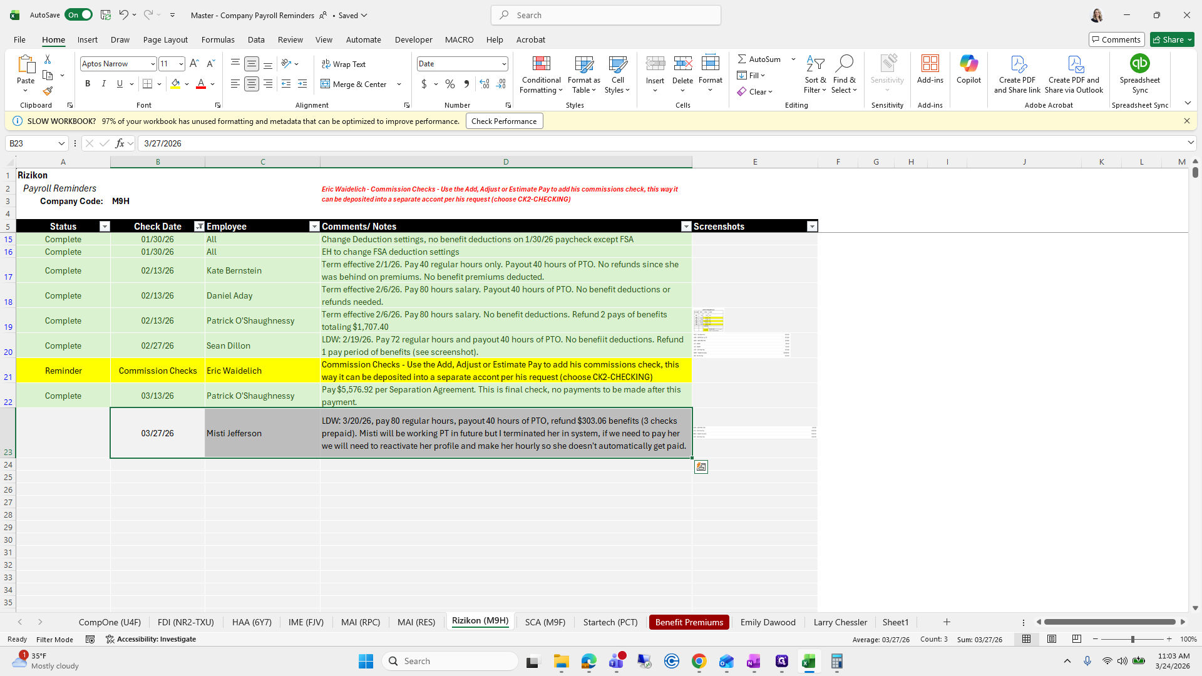The height and width of the screenshot is (676, 1202).
Task: Click the Format Painter brush icon
Action: [48, 91]
